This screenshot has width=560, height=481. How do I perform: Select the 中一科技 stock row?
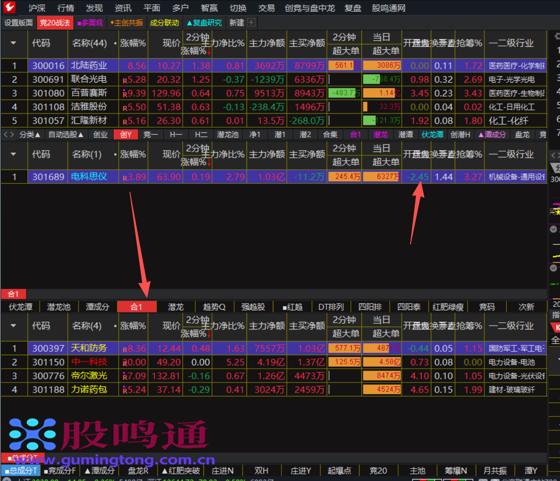coord(274,362)
